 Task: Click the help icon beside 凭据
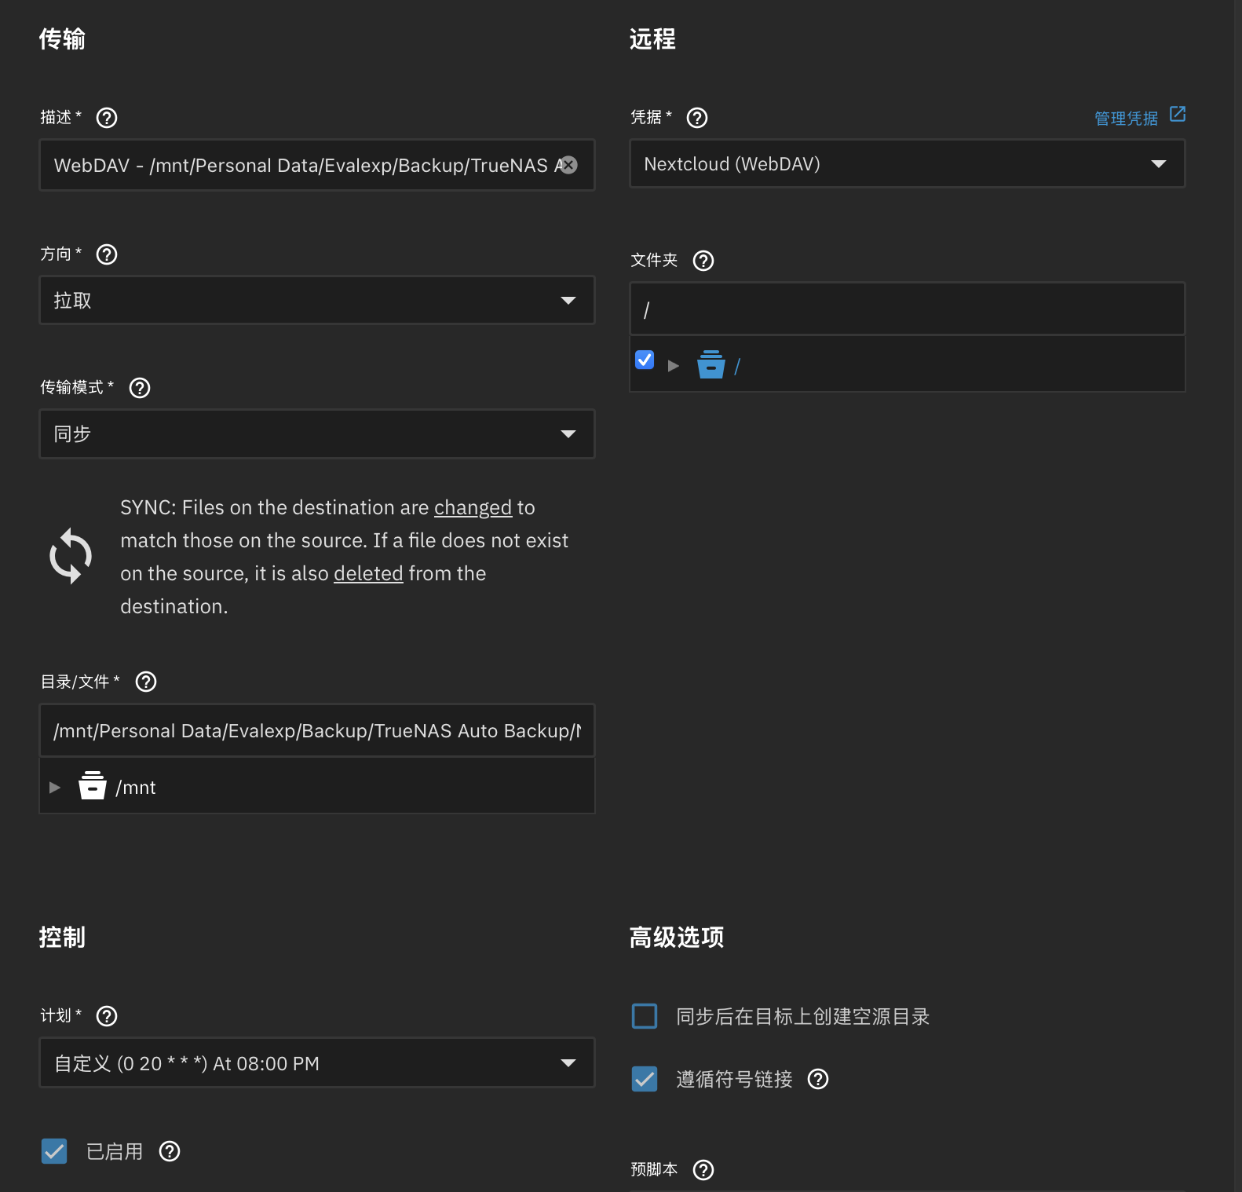pyautogui.click(x=697, y=118)
